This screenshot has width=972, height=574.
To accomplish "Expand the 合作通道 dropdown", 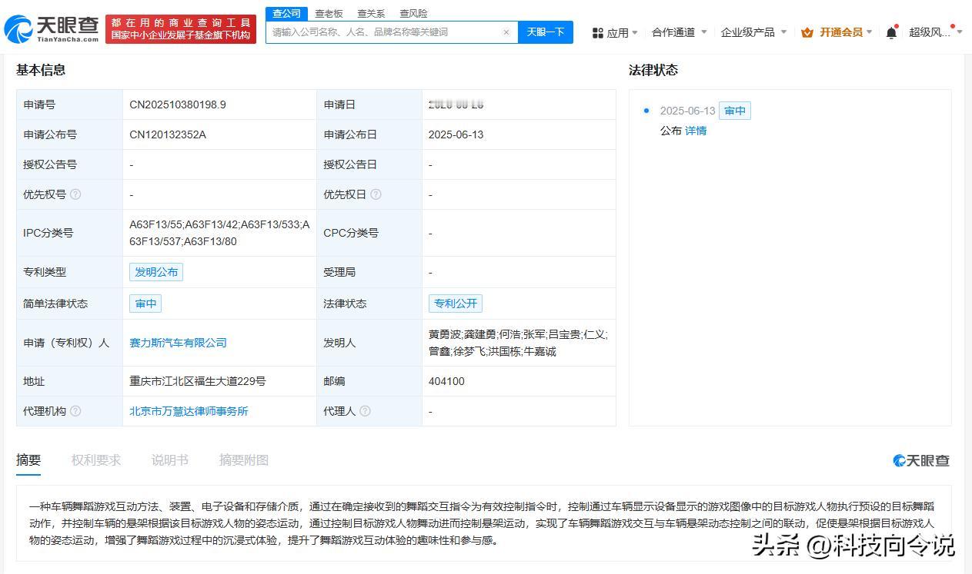I will click(x=679, y=32).
